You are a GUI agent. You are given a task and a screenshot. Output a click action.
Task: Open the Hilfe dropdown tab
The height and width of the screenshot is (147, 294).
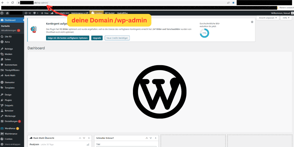pyautogui.click(x=286, y=18)
